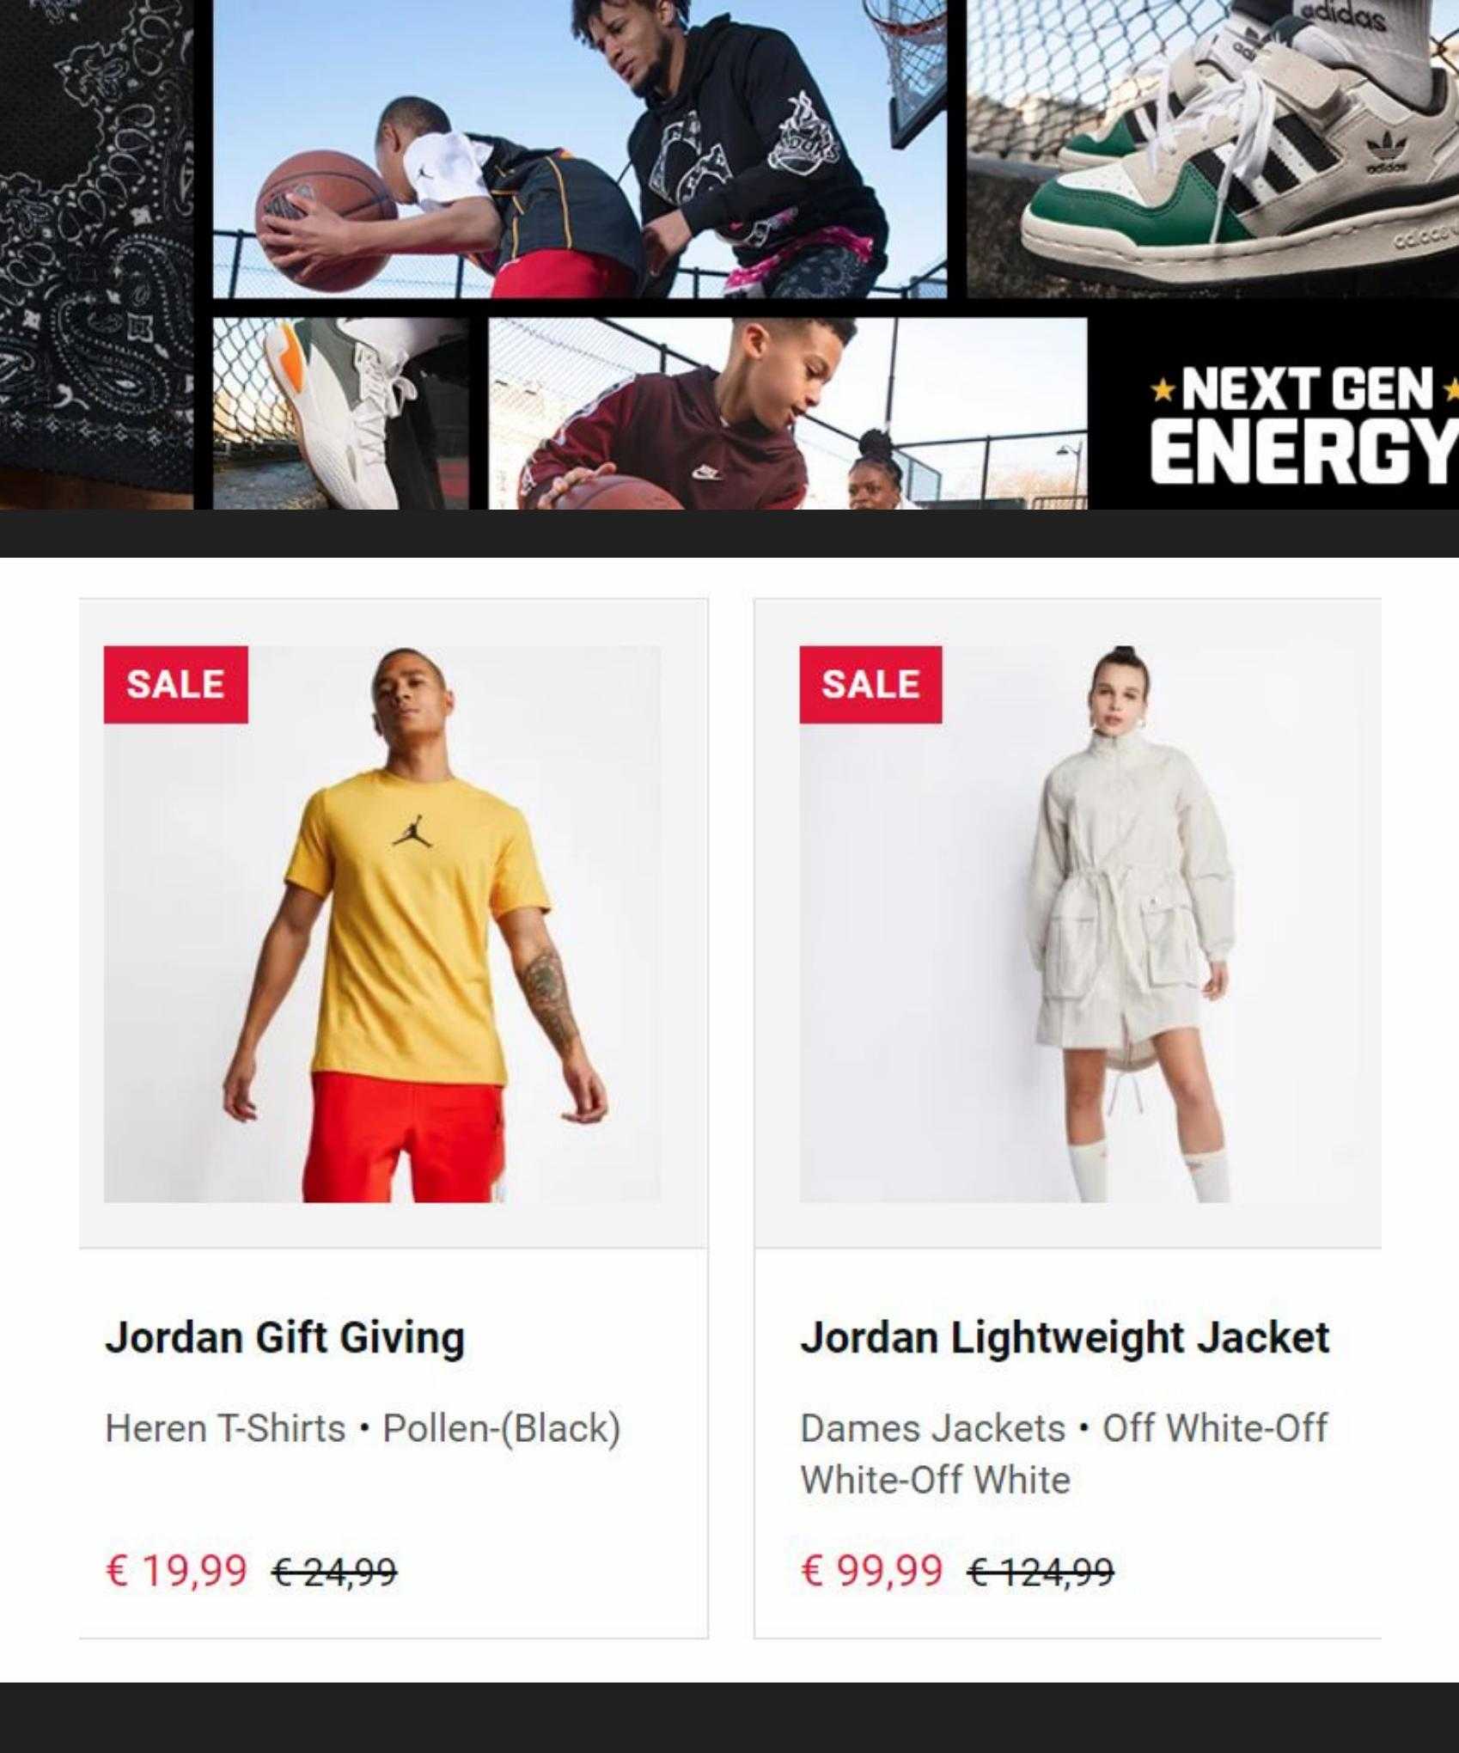Click the adidas green sneaker banner image
Screen dimensions: 1459x1753
[x=1213, y=148]
